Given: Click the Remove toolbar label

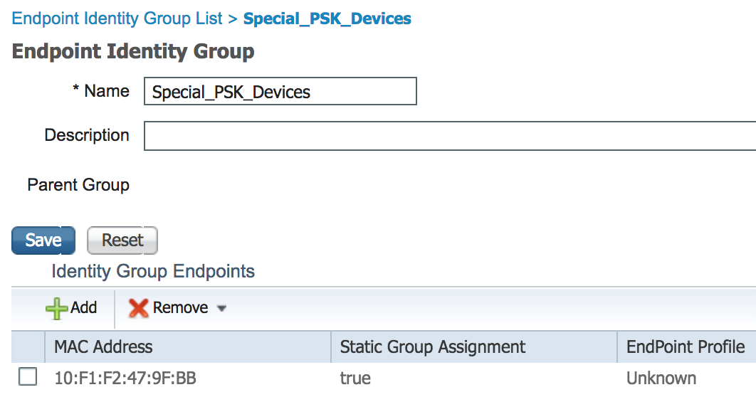Looking at the screenshot, I should point(180,307).
